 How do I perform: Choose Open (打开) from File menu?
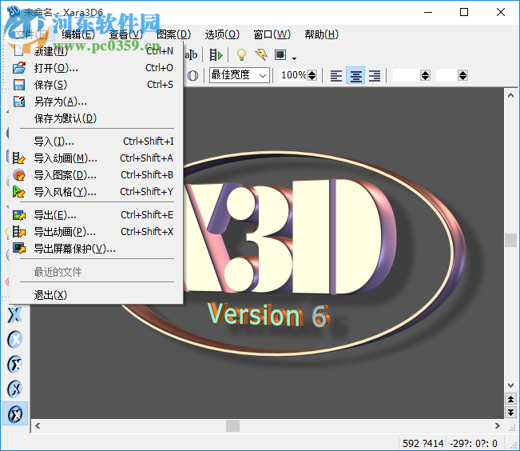click(x=96, y=68)
